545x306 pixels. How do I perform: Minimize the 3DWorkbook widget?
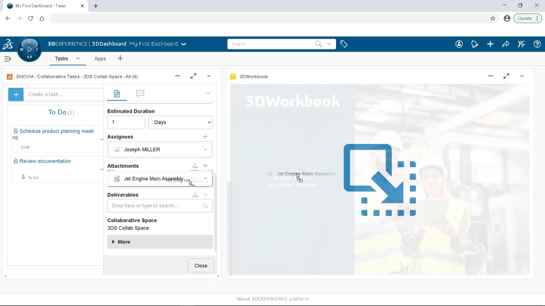[491, 76]
